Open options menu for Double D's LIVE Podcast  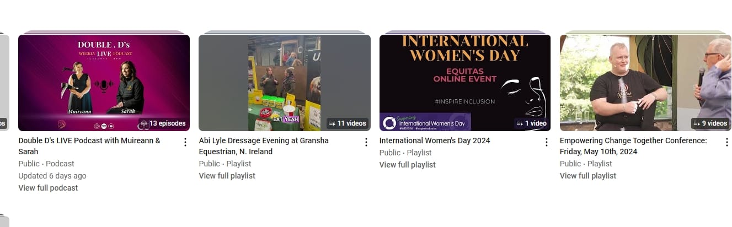(185, 142)
